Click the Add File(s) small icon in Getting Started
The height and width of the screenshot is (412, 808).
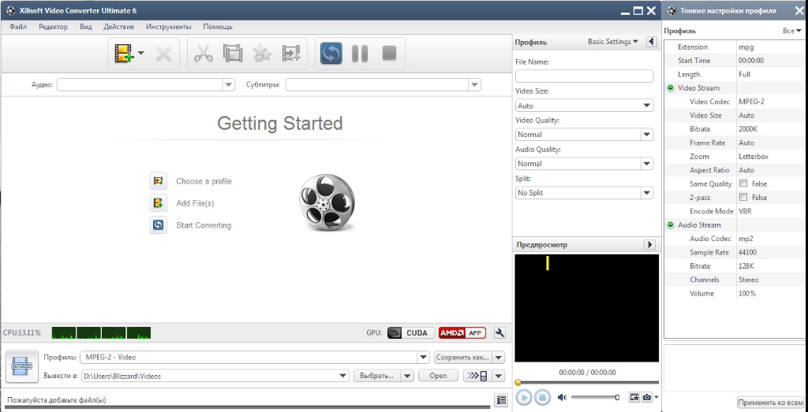(158, 203)
